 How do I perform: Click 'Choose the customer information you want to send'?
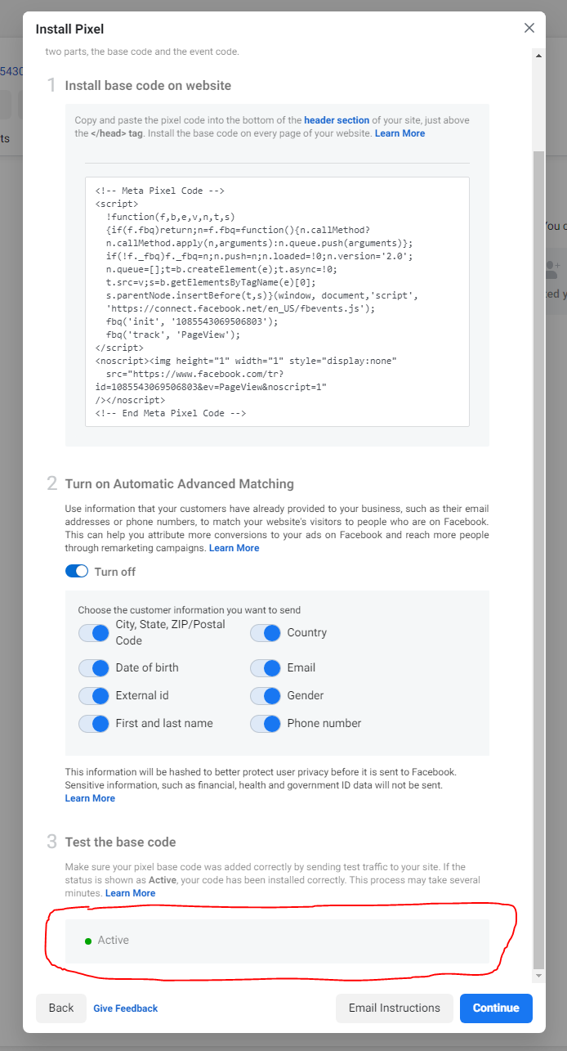tap(190, 610)
